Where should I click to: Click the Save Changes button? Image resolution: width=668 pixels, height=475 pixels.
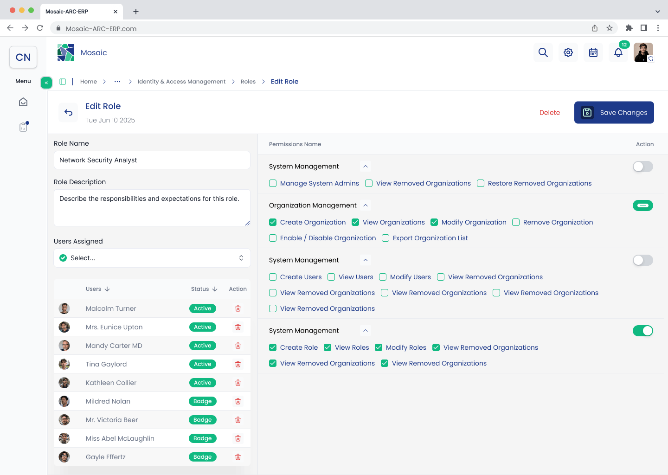click(x=614, y=113)
